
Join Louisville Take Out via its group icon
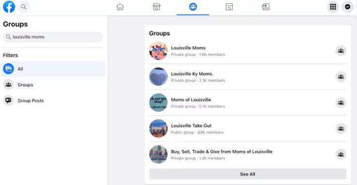click(x=341, y=128)
